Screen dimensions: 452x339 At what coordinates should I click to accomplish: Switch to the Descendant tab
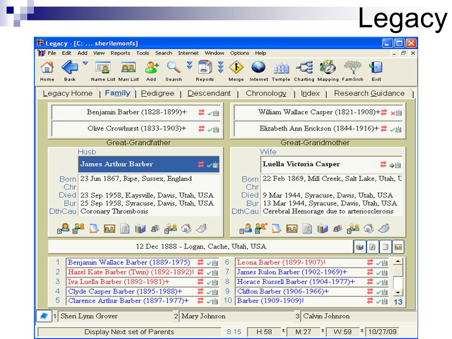point(209,93)
